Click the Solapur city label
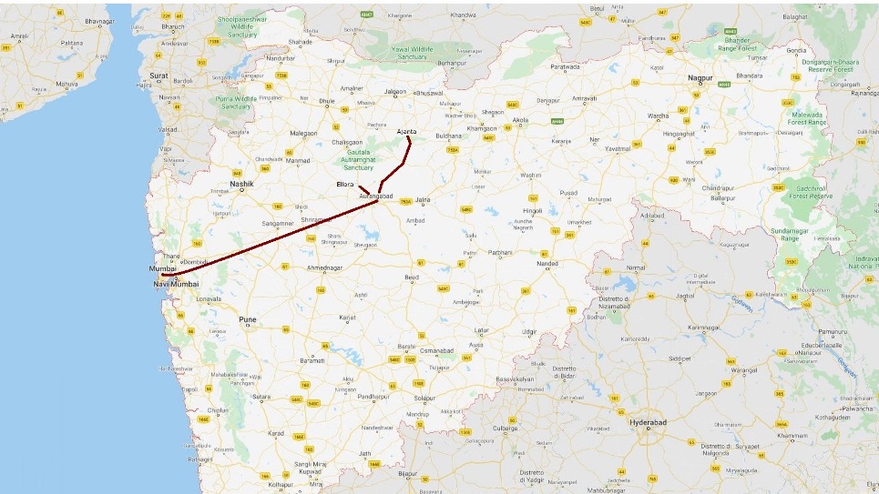Image resolution: width=879 pixels, height=494 pixels. (x=424, y=398)
